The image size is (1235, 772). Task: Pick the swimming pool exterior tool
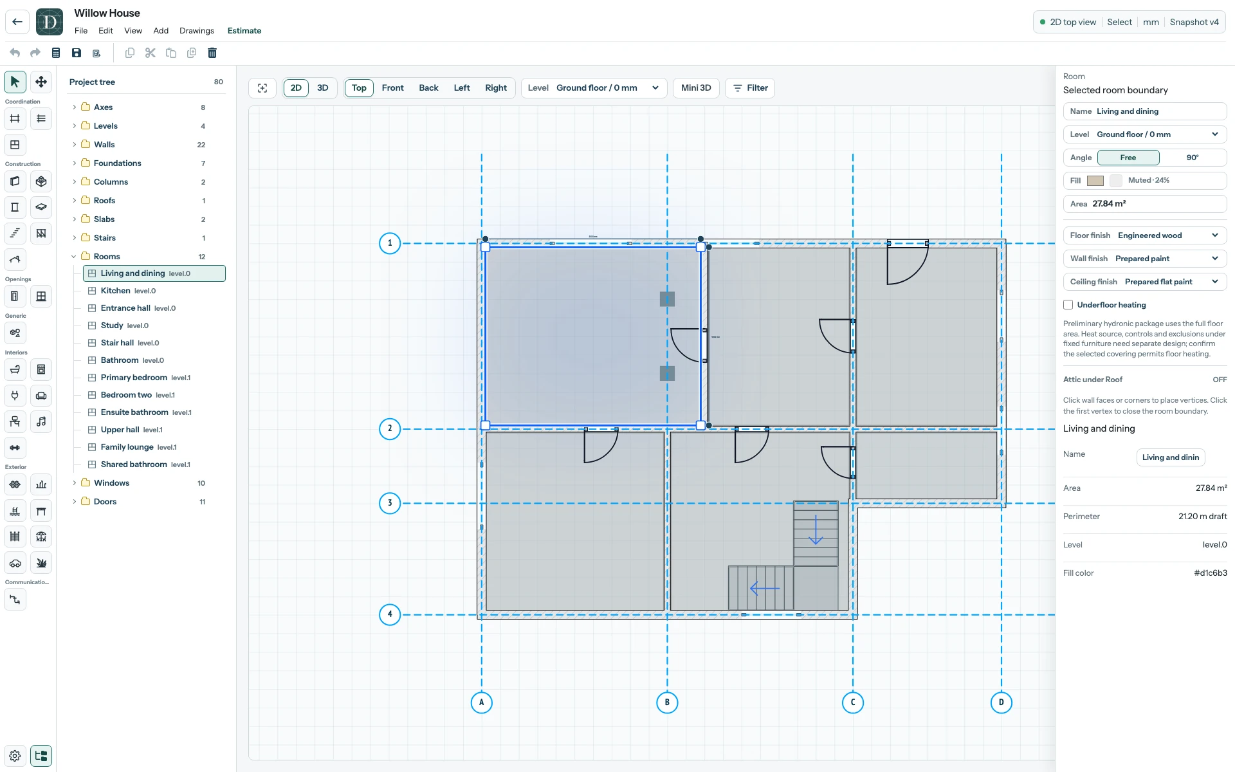pos(15,511)
